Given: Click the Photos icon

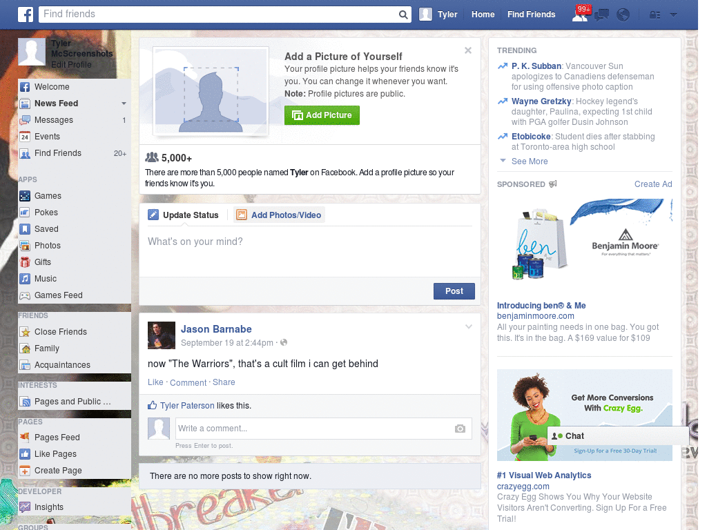Looking at the screenshot, I should point(25,246).
